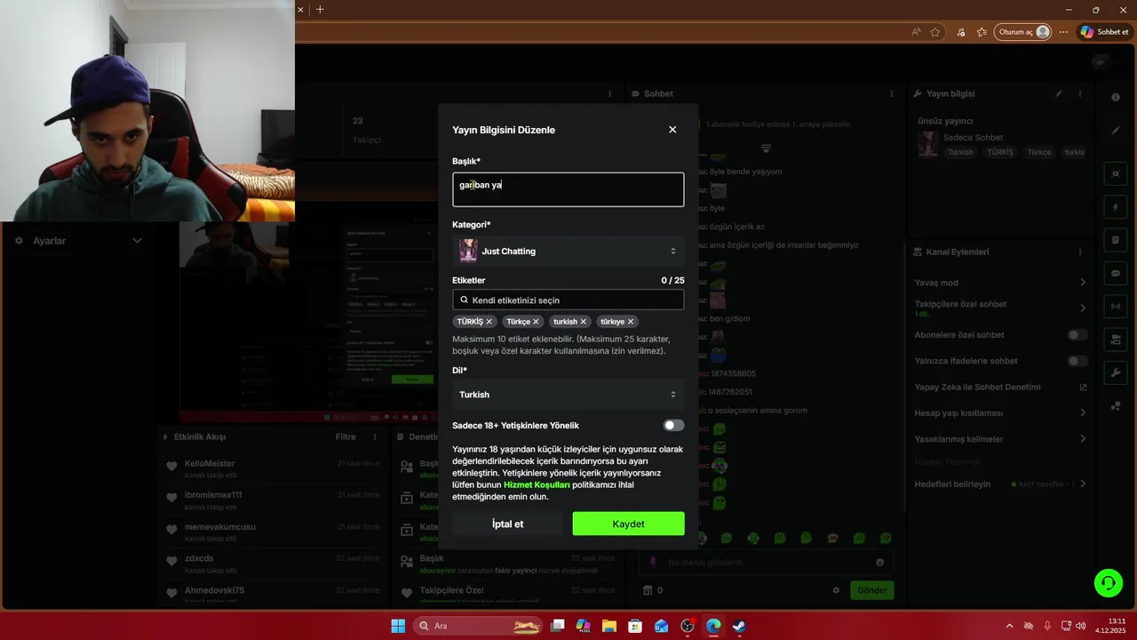Open Microsoft Store from taskbar
The width and height of the screenshot is (1137, 640).
point(635,626)
